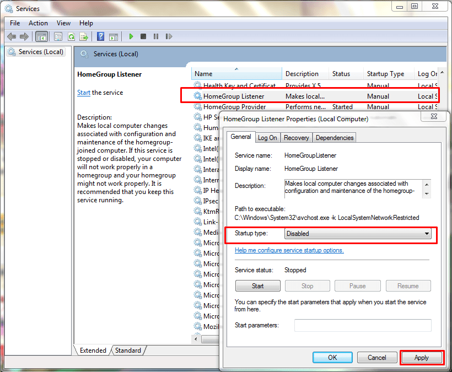Click the Apply button

422,358
